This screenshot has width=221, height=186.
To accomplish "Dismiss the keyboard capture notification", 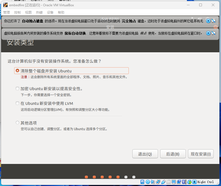I will tap(208, 21).
